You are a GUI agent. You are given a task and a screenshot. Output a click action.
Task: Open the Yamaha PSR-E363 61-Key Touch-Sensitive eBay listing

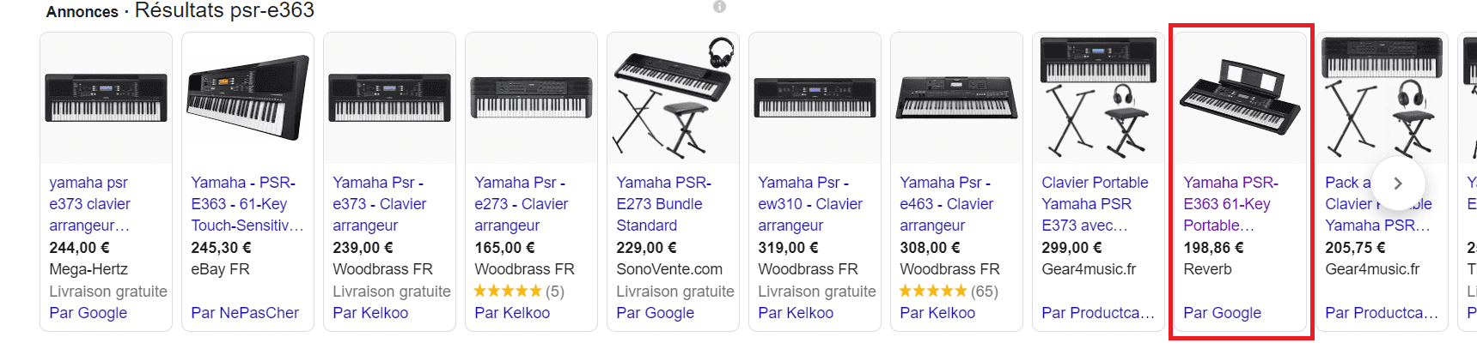click(x=246, y=204)
